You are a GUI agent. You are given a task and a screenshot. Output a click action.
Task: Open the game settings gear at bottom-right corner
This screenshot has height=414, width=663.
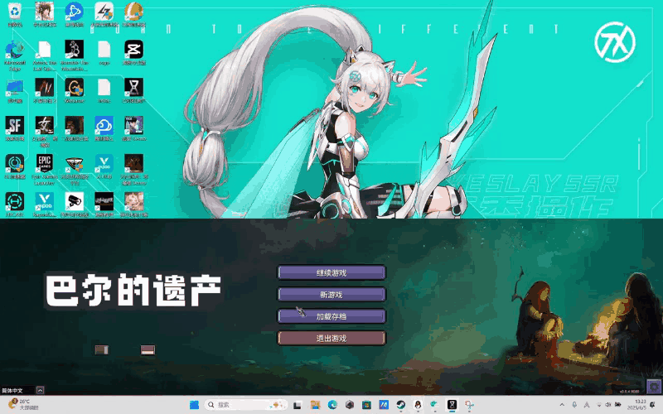click(654, 386)
